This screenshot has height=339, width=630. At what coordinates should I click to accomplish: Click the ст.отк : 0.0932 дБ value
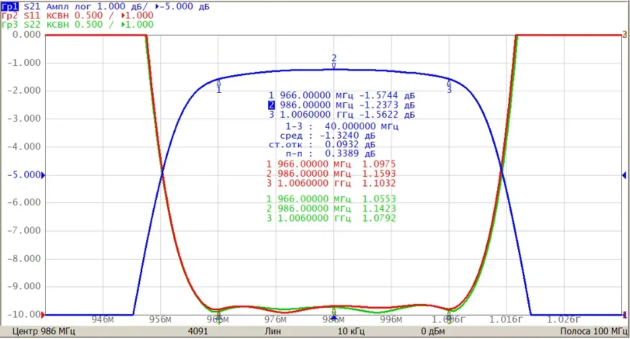[x=322, y=145]
